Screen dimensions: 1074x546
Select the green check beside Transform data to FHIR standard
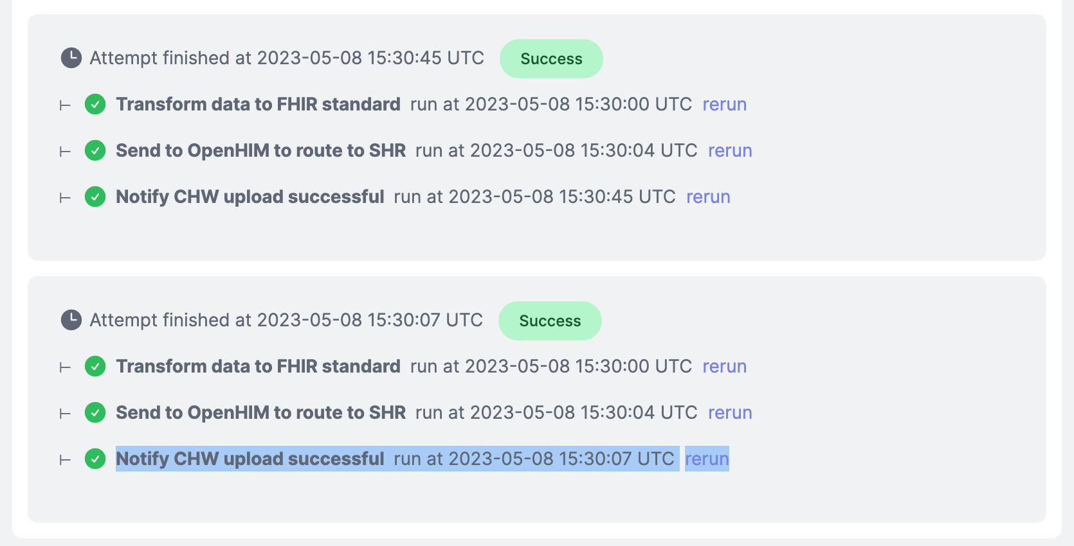pyautogui.click(x=95, y=104)
